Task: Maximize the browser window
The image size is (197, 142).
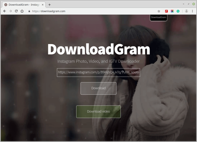Action: tap(189, 4)
